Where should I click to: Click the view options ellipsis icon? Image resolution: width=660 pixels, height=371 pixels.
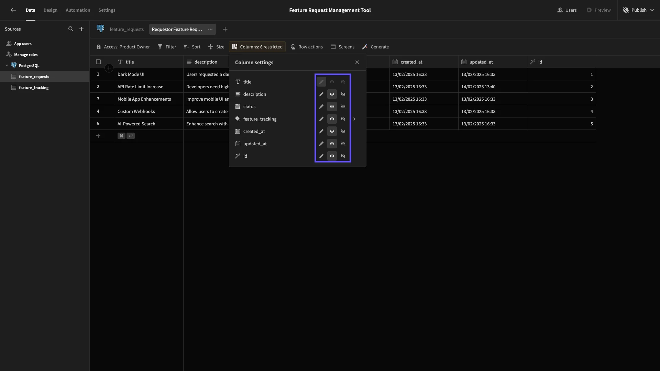click(x=210, y=29)
